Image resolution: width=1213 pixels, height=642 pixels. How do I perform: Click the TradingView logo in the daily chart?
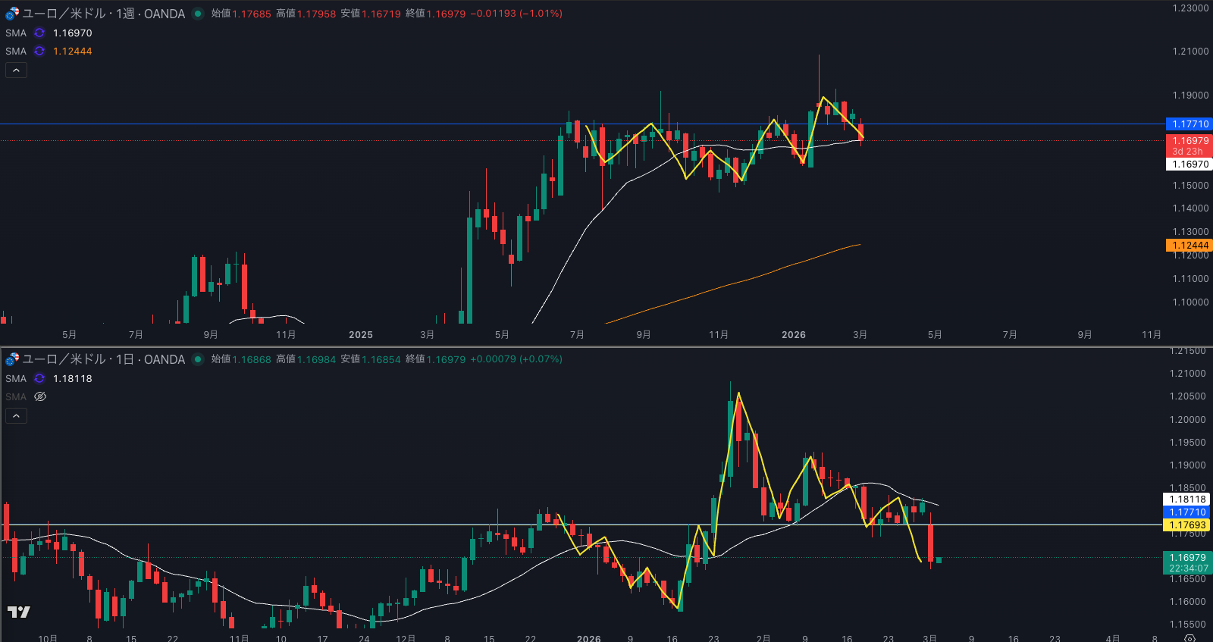19,612
